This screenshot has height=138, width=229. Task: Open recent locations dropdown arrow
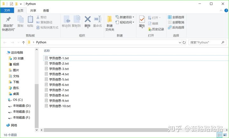pos(18,43)
